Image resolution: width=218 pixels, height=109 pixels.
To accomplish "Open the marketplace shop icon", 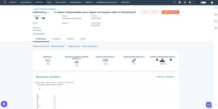I will (180, 2).
